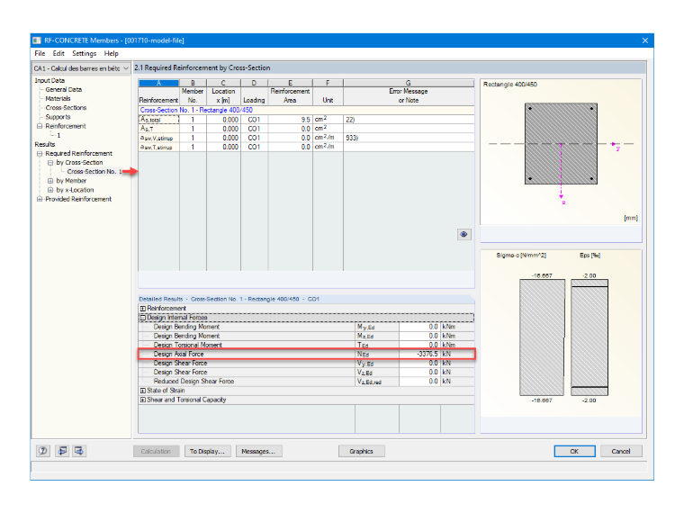Click column G Error Message header
The width and height of the screenshot is (684, 513).
click(409, 95)
